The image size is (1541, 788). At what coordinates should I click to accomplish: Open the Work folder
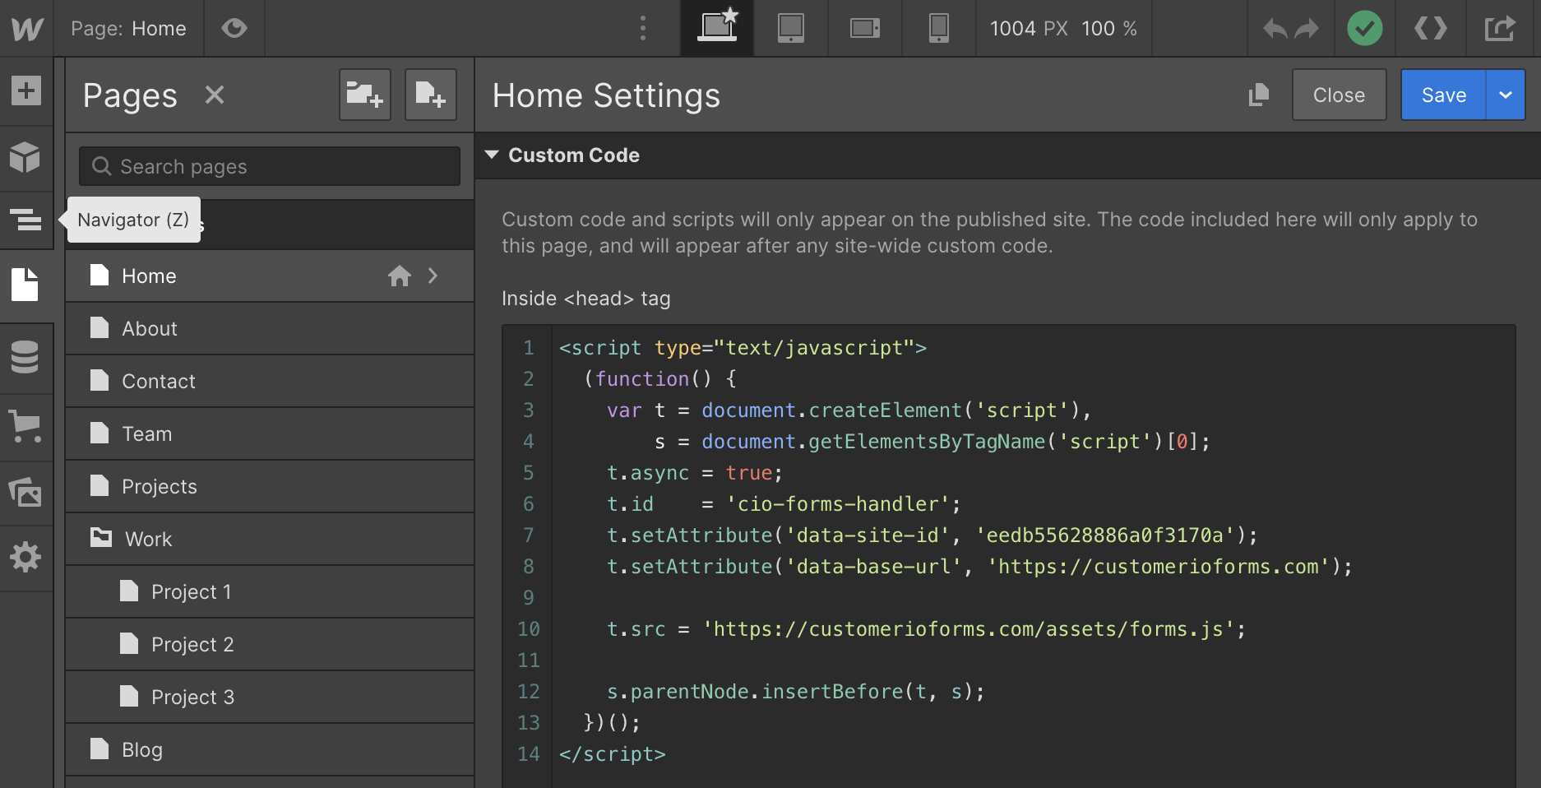(x=270, y=539)
